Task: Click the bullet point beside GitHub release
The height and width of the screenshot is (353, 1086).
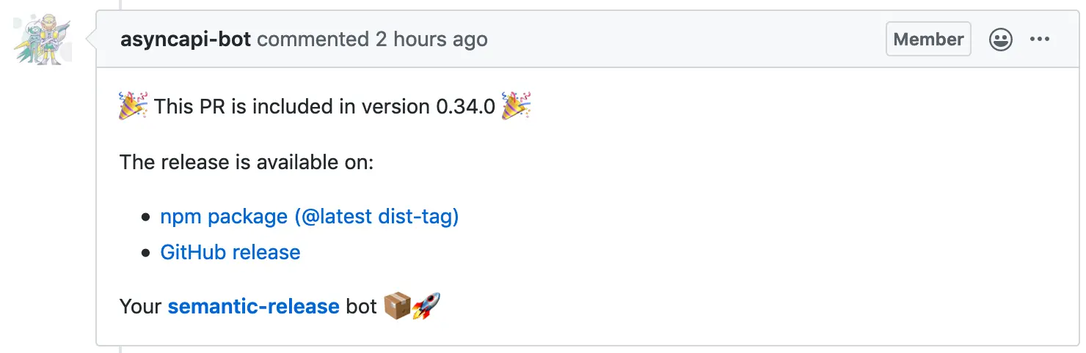Action: tap(145, 253)
